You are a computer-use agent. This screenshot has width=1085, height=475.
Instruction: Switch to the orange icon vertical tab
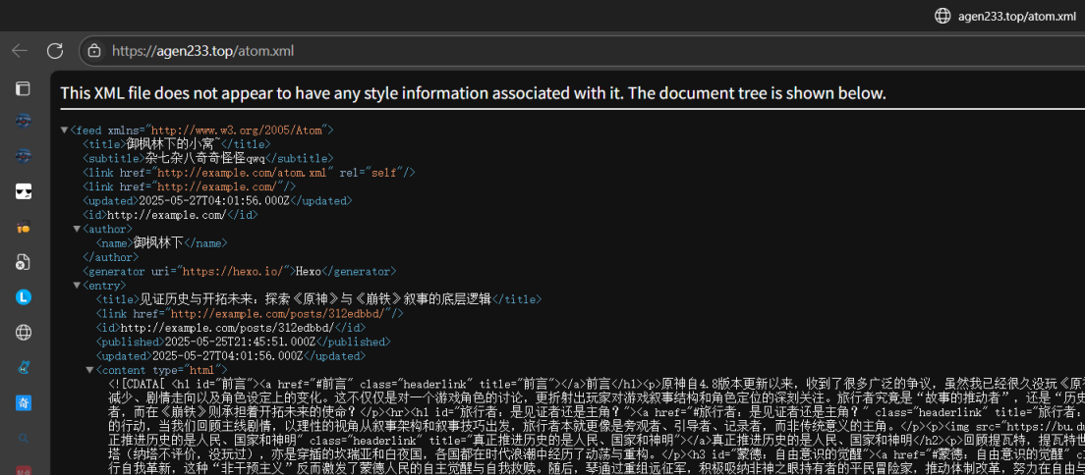(x=24, y=227)
